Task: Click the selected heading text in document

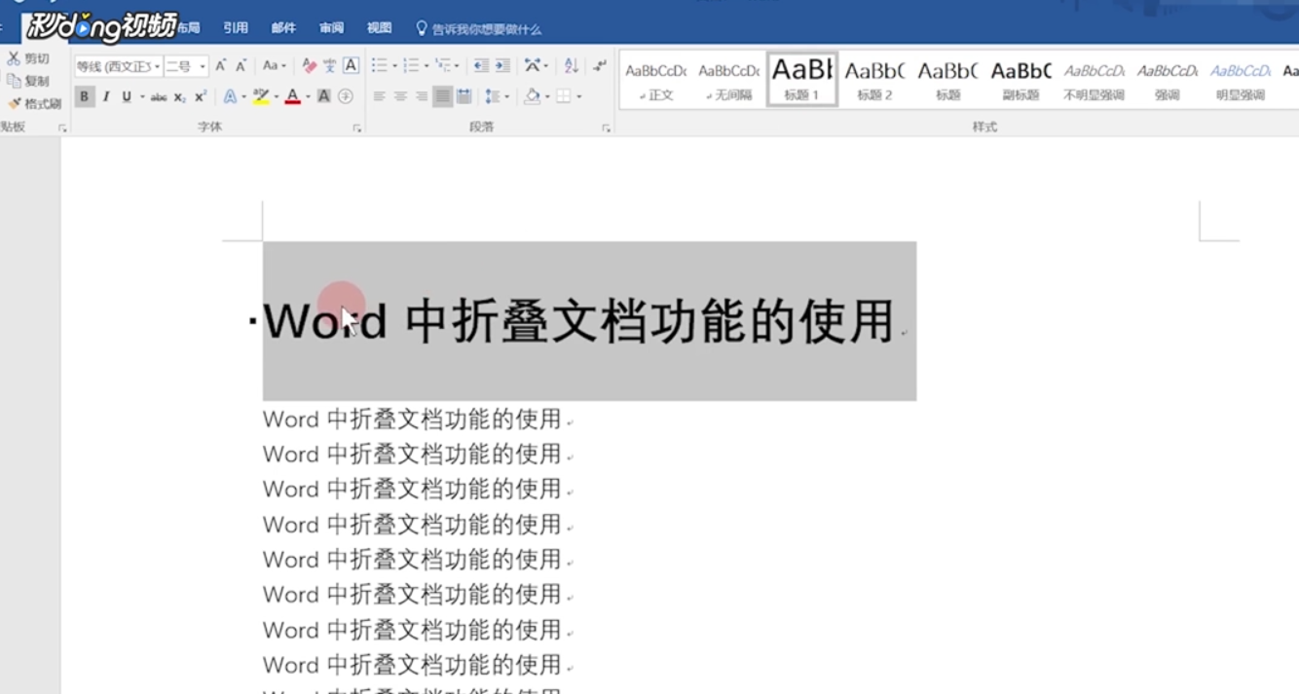Action: [x=578, y=321]
